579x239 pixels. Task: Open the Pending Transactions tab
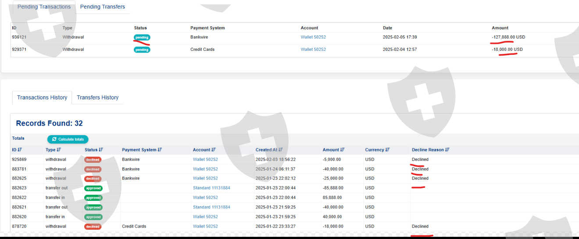coord(44,7)
